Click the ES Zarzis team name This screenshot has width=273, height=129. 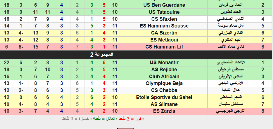(164, 111)
